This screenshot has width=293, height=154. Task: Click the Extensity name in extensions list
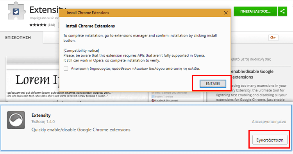pos(41,115)
